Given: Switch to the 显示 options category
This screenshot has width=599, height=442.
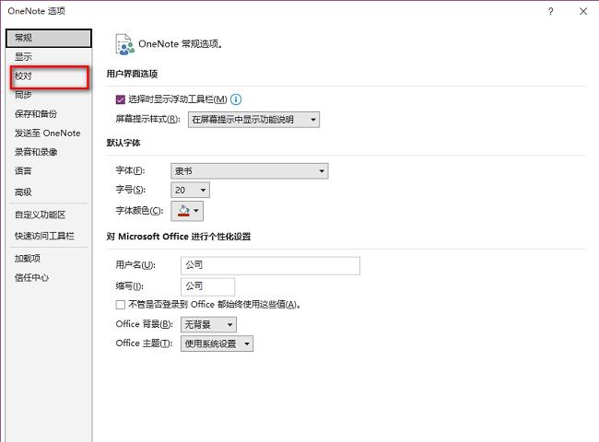Looking at the screenshot, I should [23, 57].
